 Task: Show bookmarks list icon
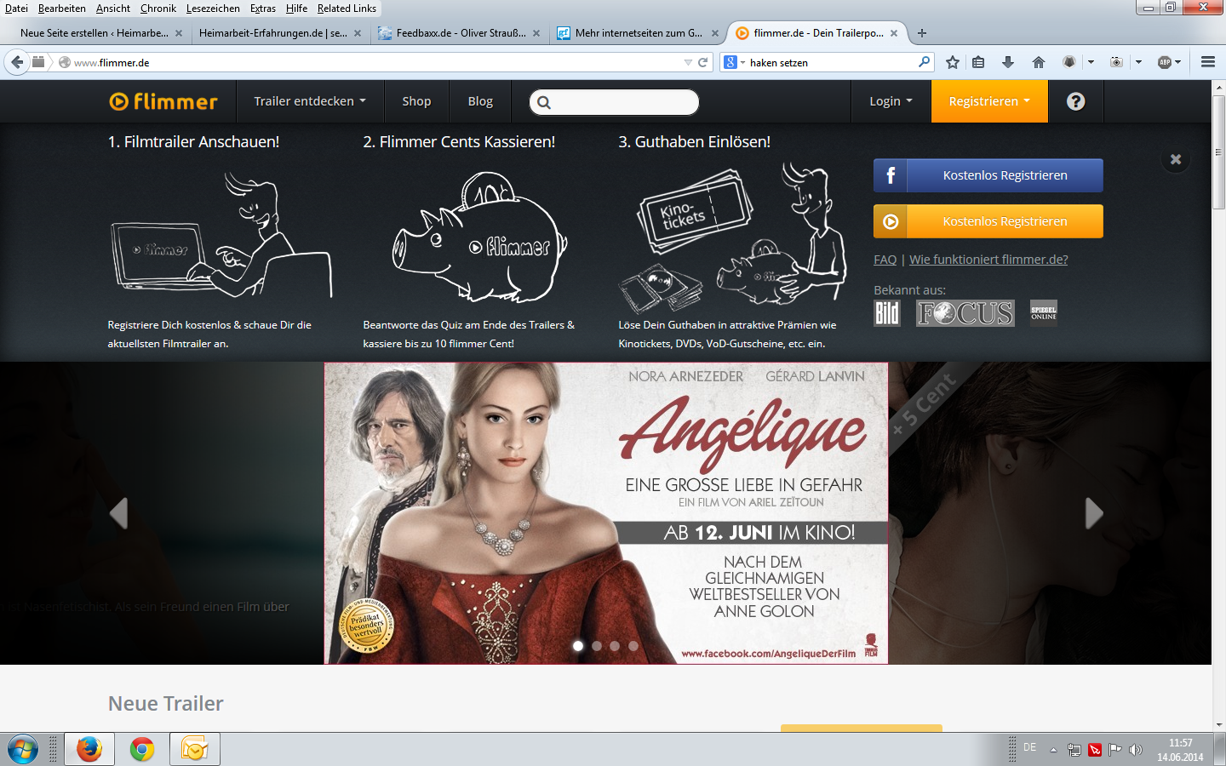click(x=978, y=62)
